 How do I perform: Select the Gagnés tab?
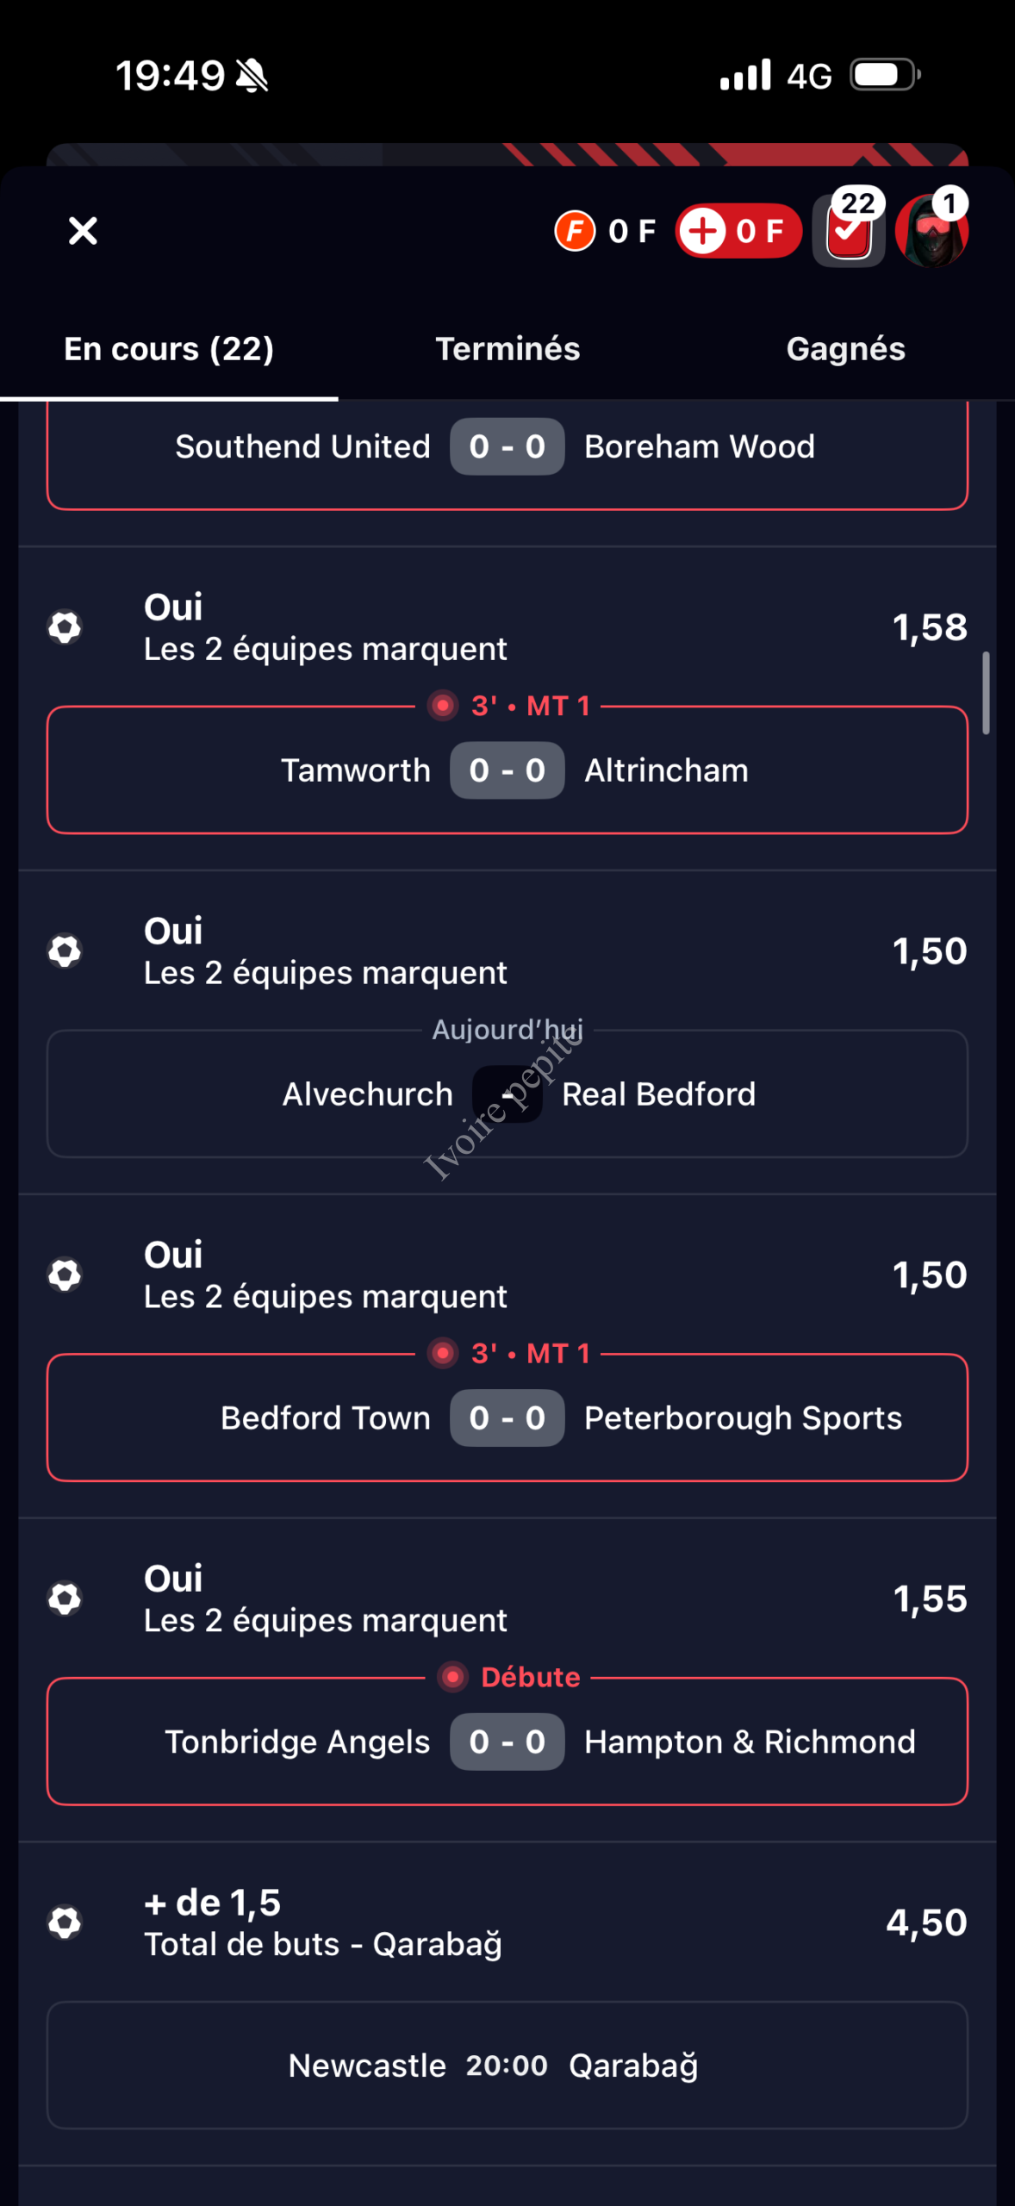point(845,349)
